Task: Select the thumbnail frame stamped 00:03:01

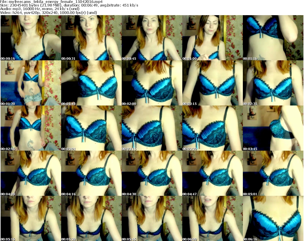Action: pos(91,128)
